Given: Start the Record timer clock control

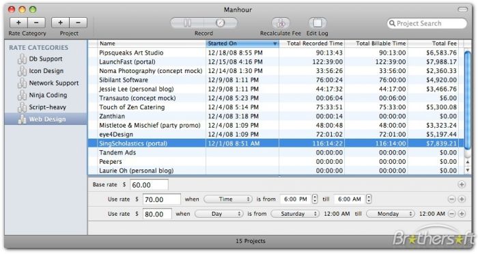Looking at the screenshot, I should tap(221, 23).
